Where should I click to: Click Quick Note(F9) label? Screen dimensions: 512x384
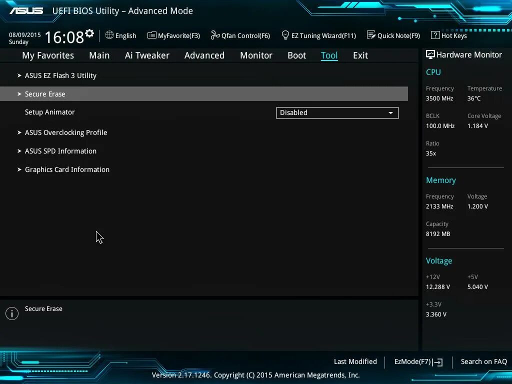click(x=398, y=35)
